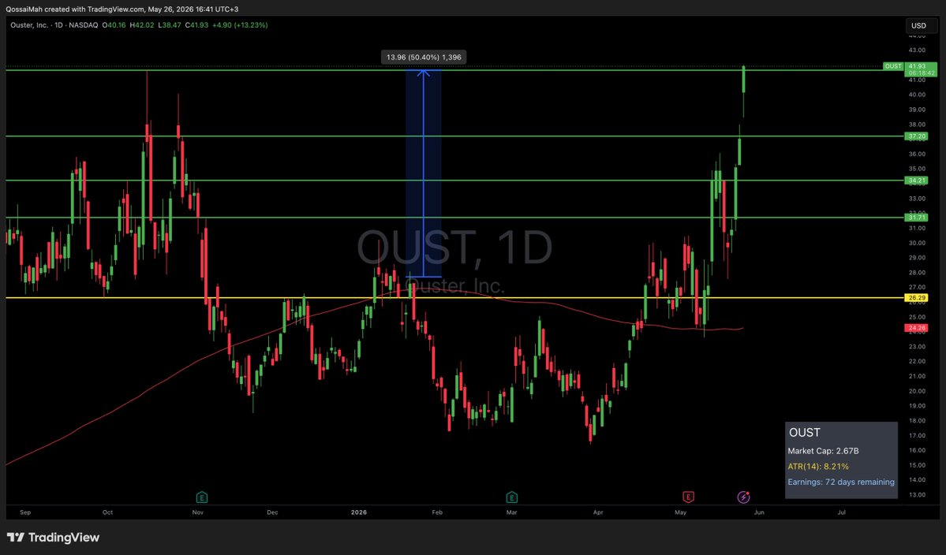The height and width of the screenshot is (555, 946).
Task: Click Earnings: 72 days remaining text
Action: 841,482
